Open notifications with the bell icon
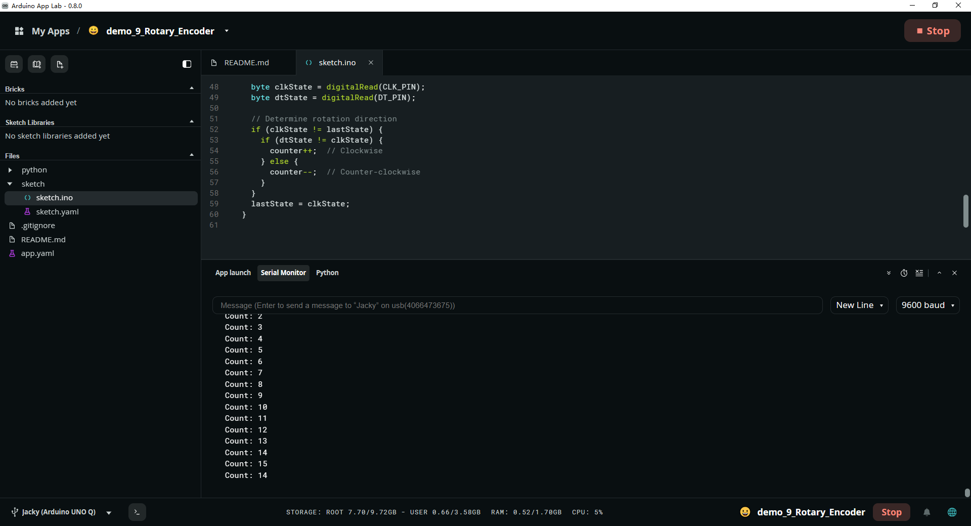 (x=926, y=512)
